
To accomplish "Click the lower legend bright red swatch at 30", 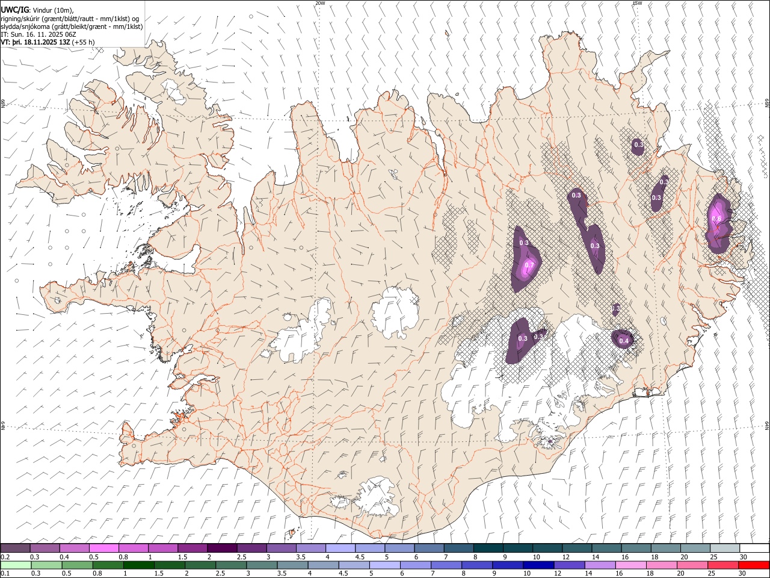I will pyautogui.click(x=753, y=565).
